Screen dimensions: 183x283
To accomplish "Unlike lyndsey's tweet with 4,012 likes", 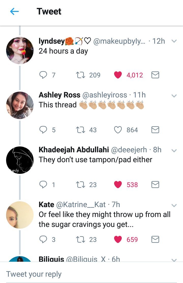I will [x=118, y=75].
